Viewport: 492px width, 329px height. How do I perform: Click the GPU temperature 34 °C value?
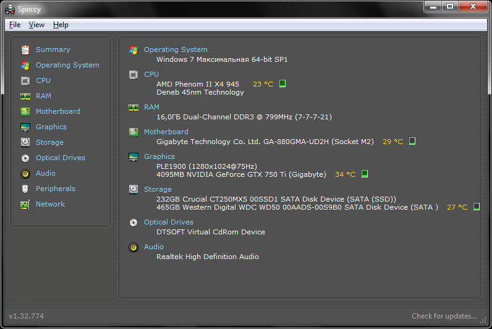(x=345, y=174)
